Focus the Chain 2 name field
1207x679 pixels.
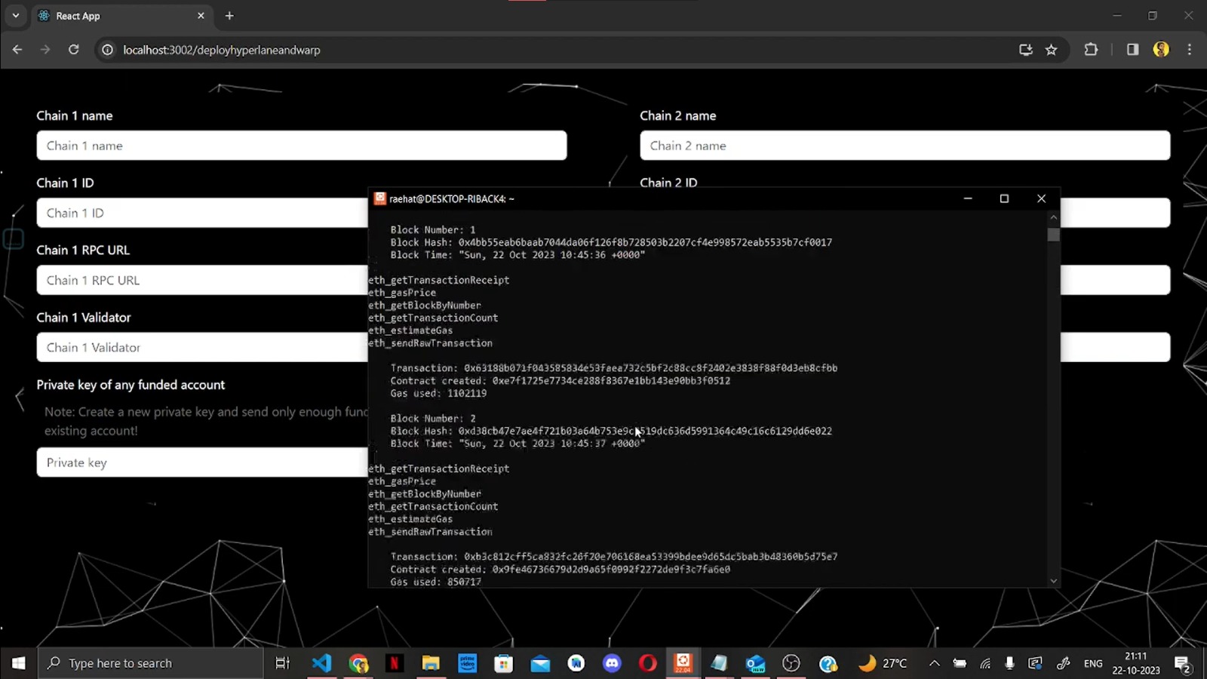[x=905, y=146]
